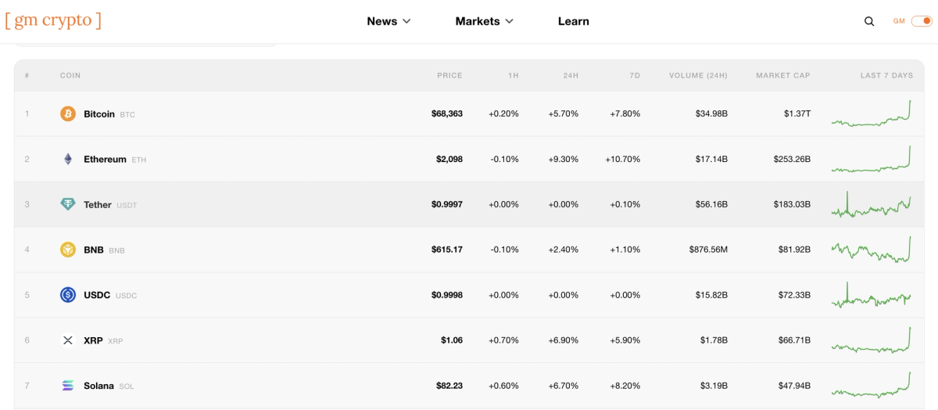Image resolution: width=938 pixels, height=410 pixels.
Task: Expand the News dropdown menu
Action: click(388, 21)
